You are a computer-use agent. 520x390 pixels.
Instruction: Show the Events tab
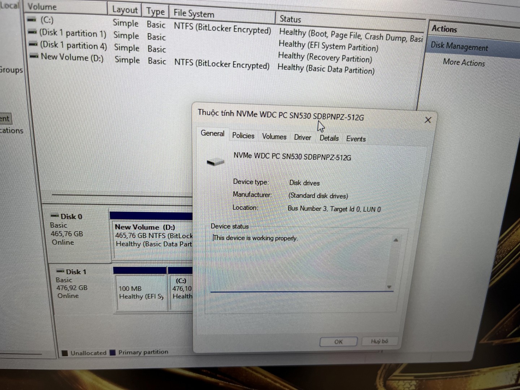(356, 139)
